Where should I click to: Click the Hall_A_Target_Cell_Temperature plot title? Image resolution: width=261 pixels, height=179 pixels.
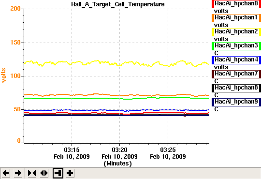(118, 4)
